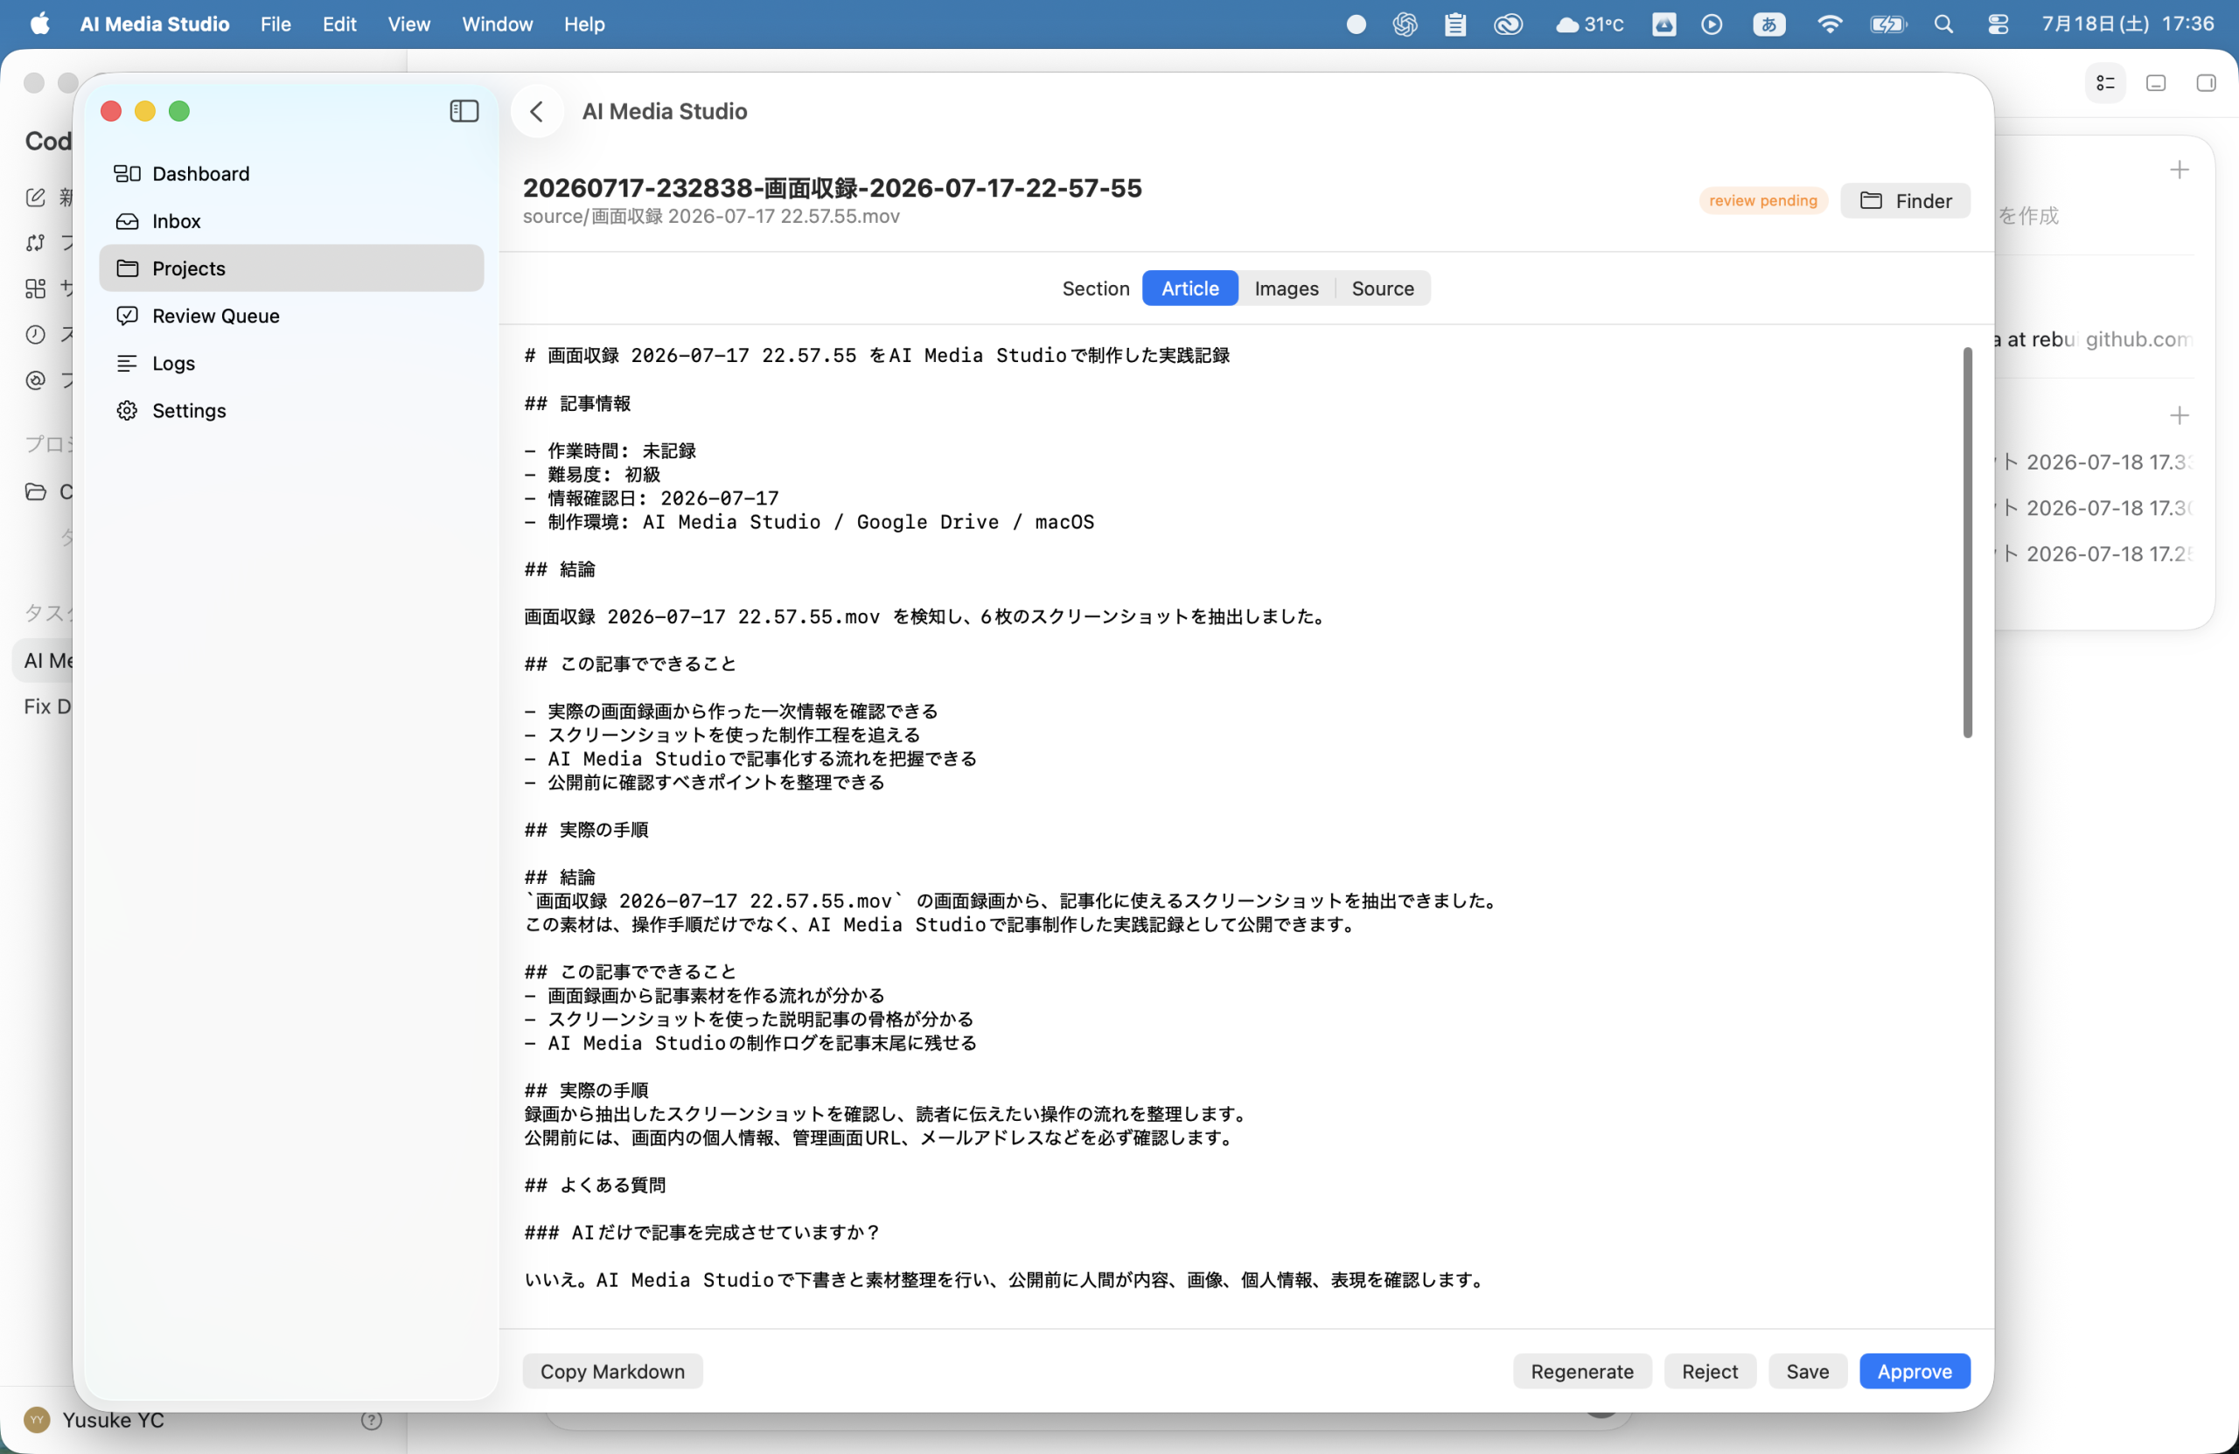The image size is (2239, 1454).
Task: Open Settings in the sidebar
Action: pyautogui.click(x=291, y=411)
